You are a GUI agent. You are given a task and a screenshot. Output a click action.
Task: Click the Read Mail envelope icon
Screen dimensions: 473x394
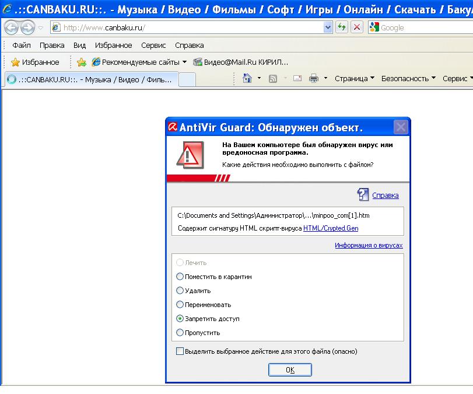pyautogui.click(x=297, y=78)
